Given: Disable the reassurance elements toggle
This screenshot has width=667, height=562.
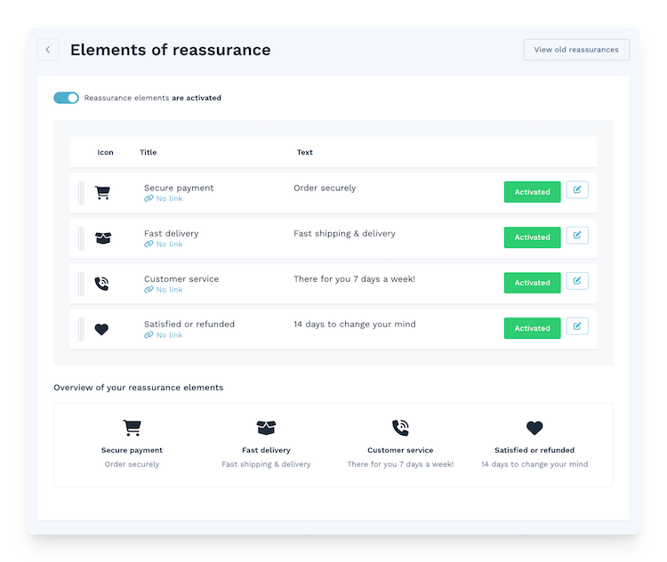Looking at the screenshot, I should (66, 98).
